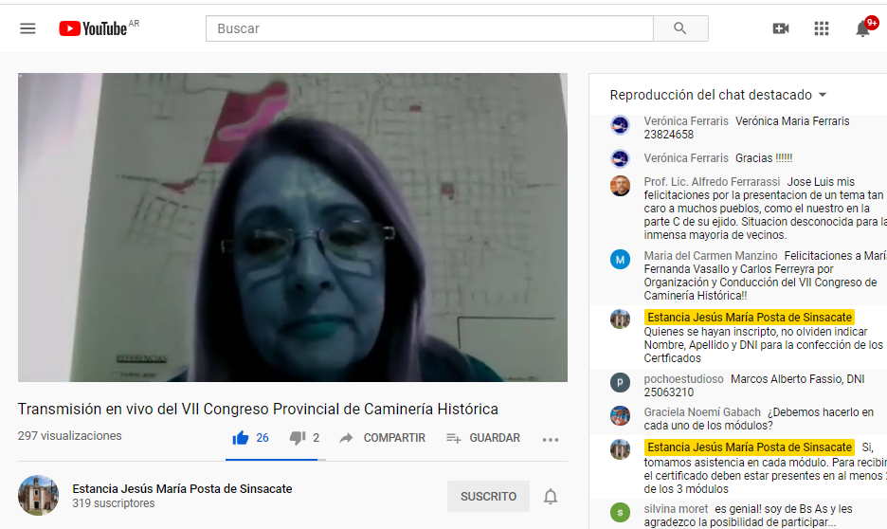Toggle the channel notification bell
887x529 pixels.
pos(551,497)
